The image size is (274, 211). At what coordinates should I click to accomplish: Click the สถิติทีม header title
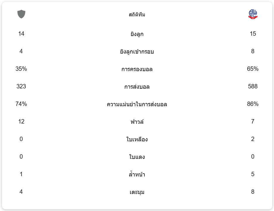pyautogui.click(x=137, y=15)
